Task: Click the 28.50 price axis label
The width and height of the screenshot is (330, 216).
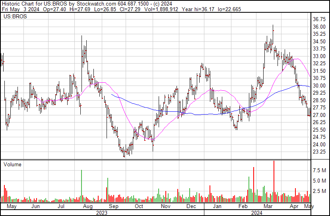Action: 319,100
